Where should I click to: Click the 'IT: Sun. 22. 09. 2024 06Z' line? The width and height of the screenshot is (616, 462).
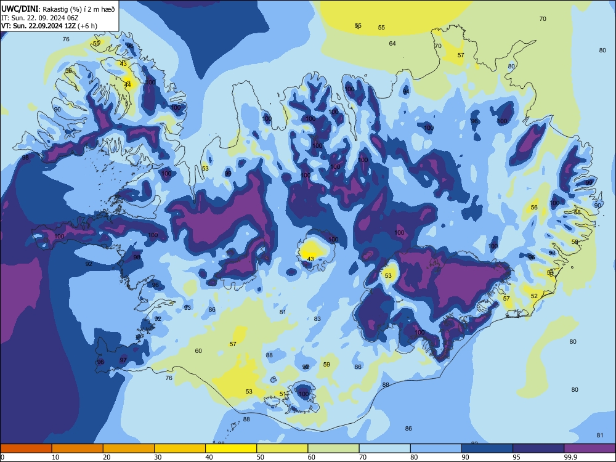coord(40,18)
